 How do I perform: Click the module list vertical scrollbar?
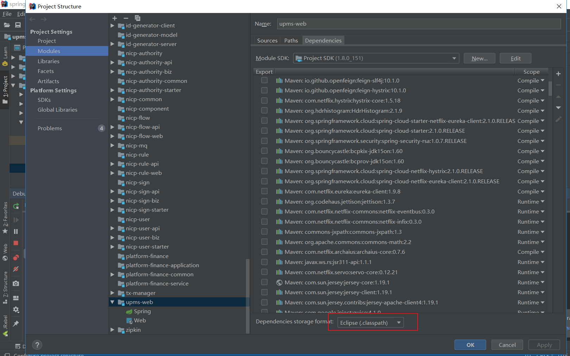point(248,296)
